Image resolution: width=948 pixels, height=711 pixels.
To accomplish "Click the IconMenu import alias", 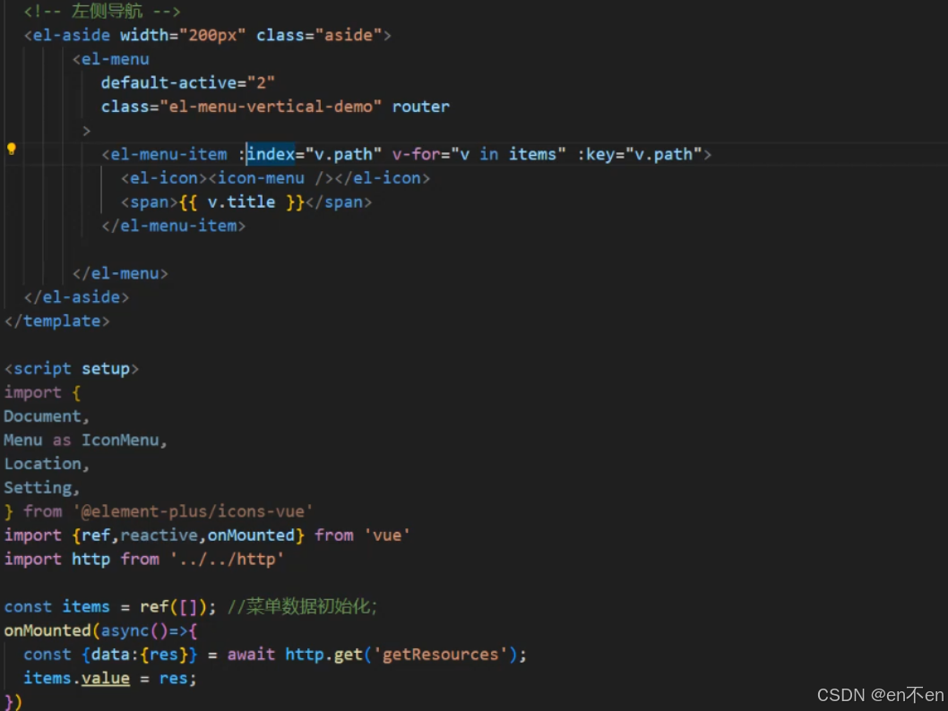I will click(x=120, y=440).
